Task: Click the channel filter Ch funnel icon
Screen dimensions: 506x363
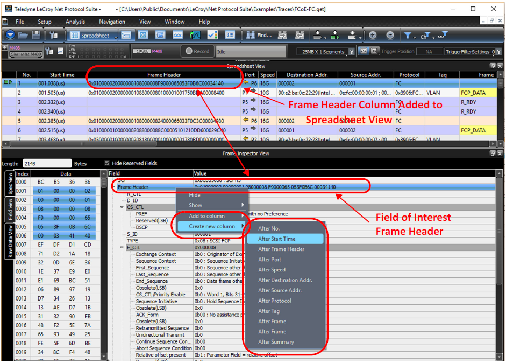Action: 425,36
